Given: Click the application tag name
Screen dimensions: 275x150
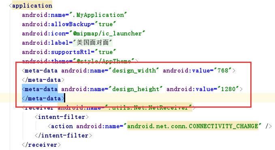Looking at the screenshot, I should [x=32, y=6].
